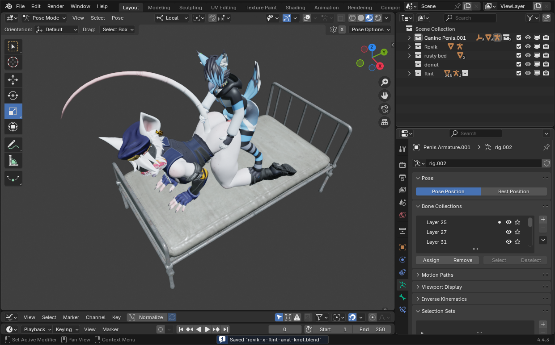Click the red X axis gizmo

coord(380,66)
